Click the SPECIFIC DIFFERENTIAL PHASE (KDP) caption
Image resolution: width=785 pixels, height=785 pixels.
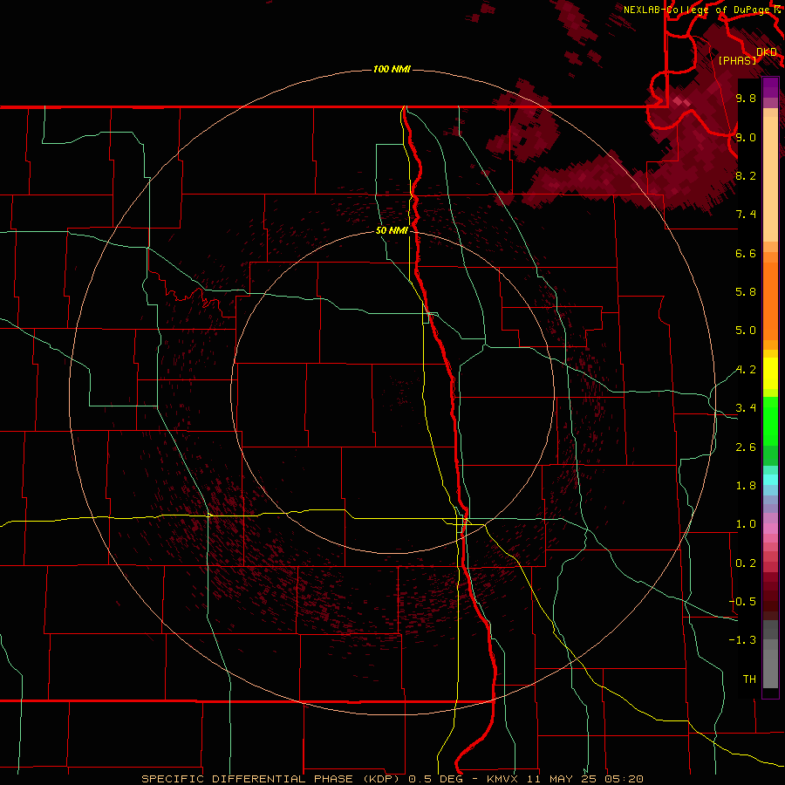pos(272,779)
